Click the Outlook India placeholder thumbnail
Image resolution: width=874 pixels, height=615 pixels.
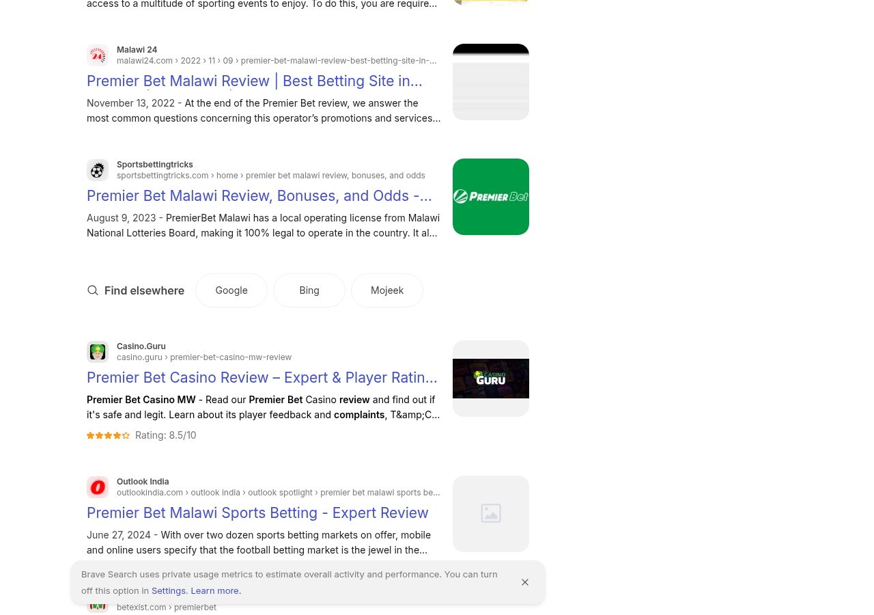[x=491, y=514]
